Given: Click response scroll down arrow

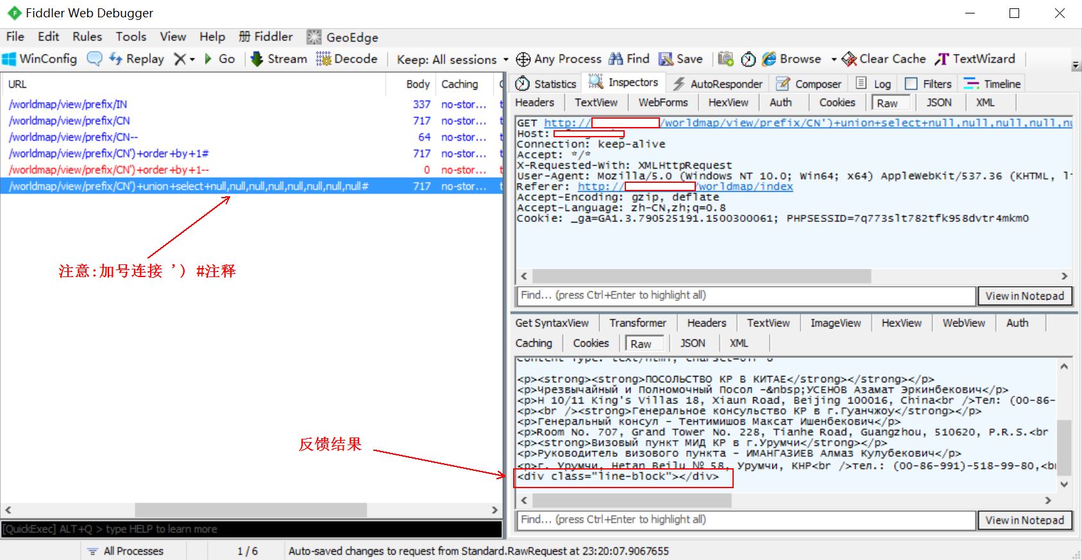Looking at the screenshot, I should [1064, 484].
